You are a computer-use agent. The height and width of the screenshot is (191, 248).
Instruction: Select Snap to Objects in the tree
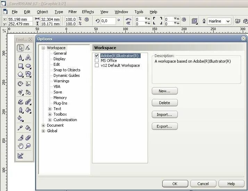(x=67, y=70)
